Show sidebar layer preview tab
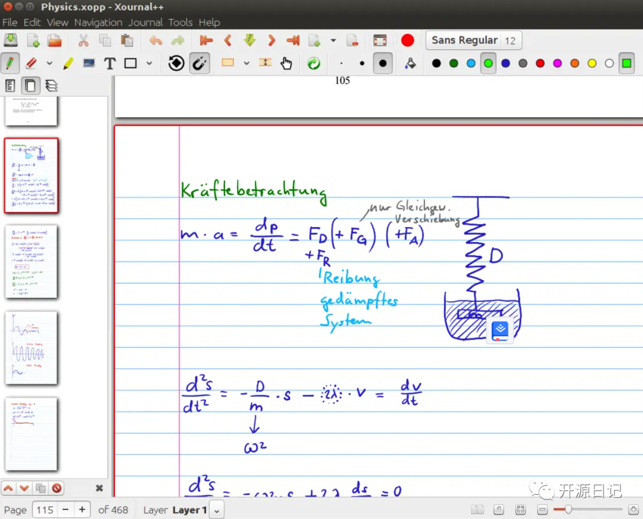This screenshot has width=643, height=519. point(51,86)
